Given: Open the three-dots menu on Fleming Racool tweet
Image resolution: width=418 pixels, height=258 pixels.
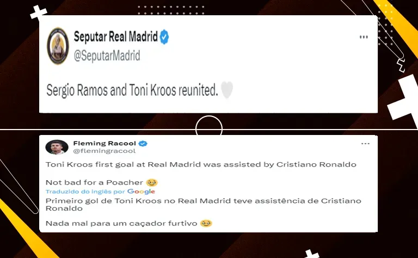Looking at the screenshot, I should click(365, 144).
